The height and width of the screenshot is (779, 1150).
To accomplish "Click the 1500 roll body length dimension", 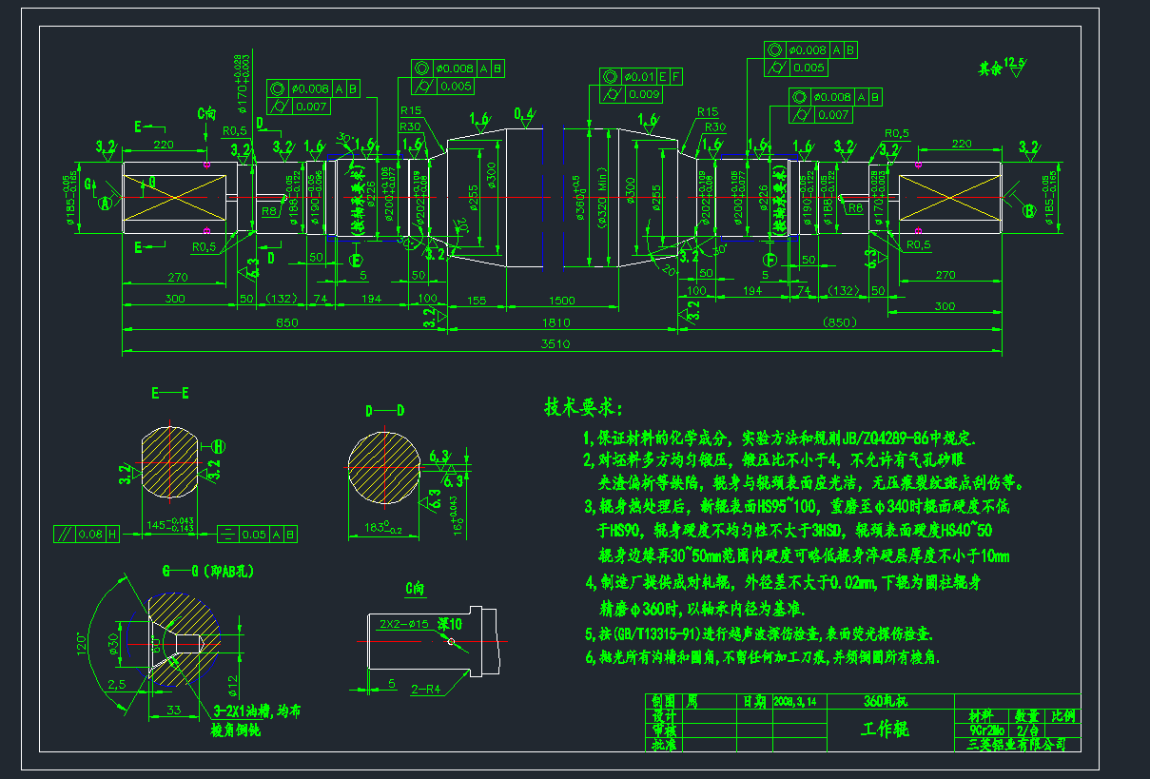I will coord(561,300).
